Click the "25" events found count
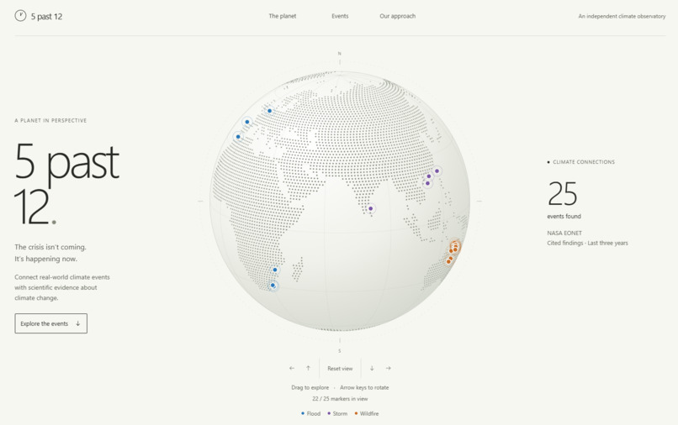Screen dimensions: 678x425 (x=562, y=193)
